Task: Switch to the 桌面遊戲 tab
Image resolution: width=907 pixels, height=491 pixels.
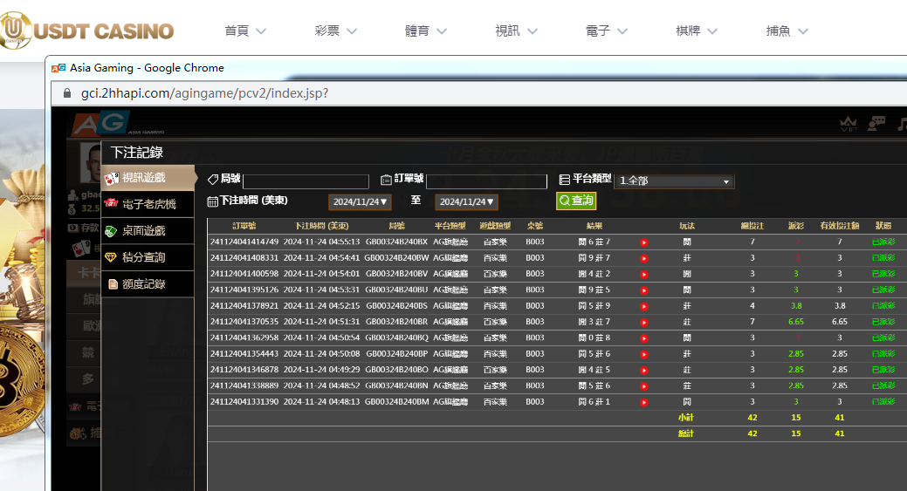Action: [148, 231]
